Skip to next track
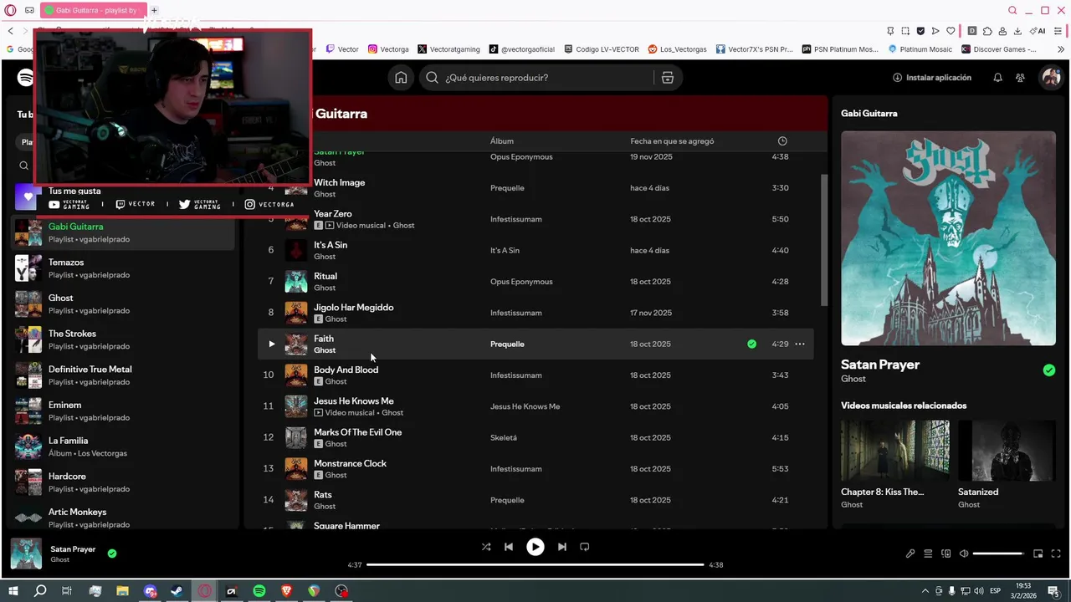This screenshot has width=1071, height=602. point(562,547)
